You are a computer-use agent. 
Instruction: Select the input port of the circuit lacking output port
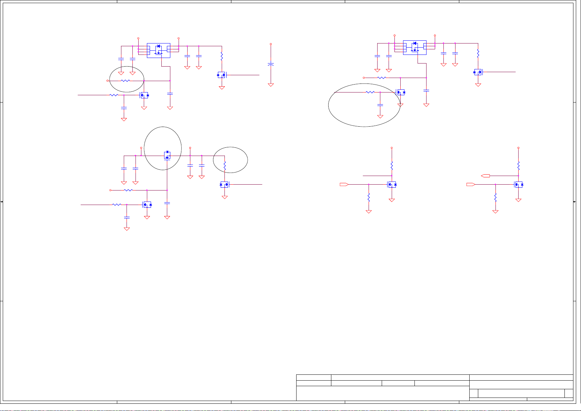point(344,185)
